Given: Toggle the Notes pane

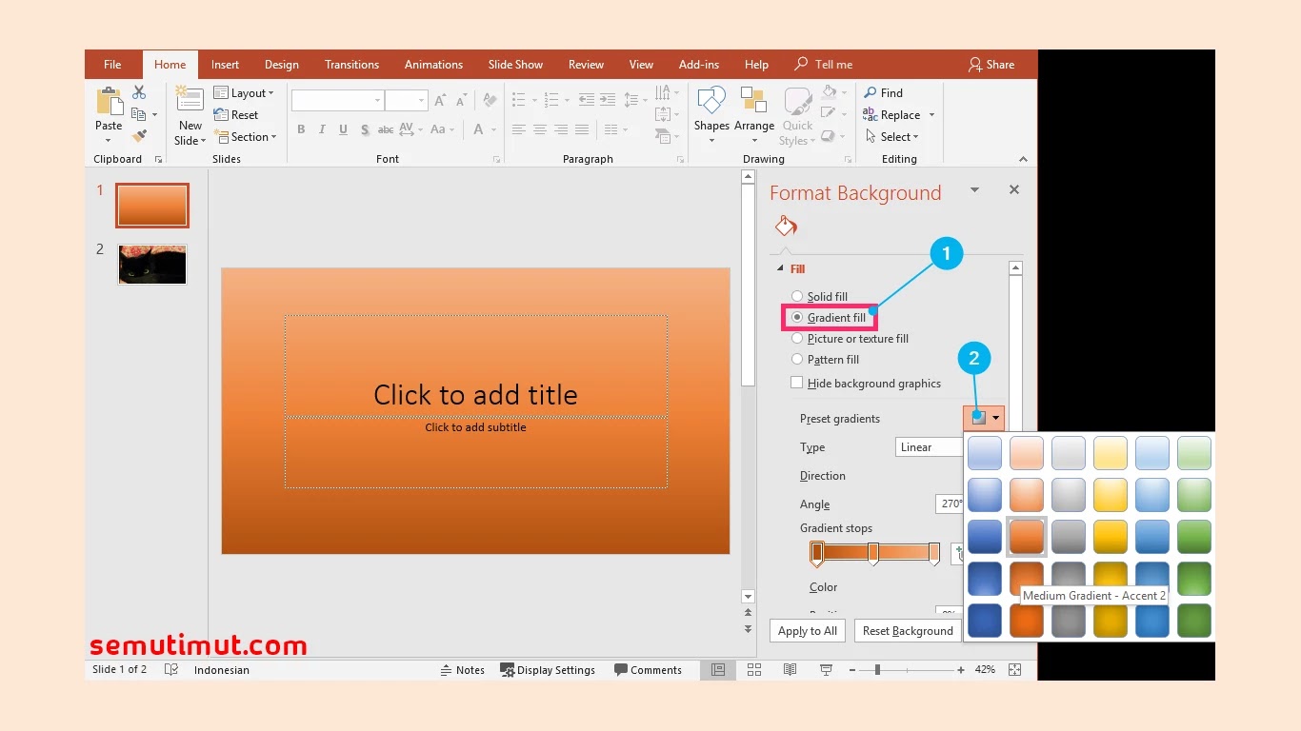Looking at the screenshot, I should (462, 670).
